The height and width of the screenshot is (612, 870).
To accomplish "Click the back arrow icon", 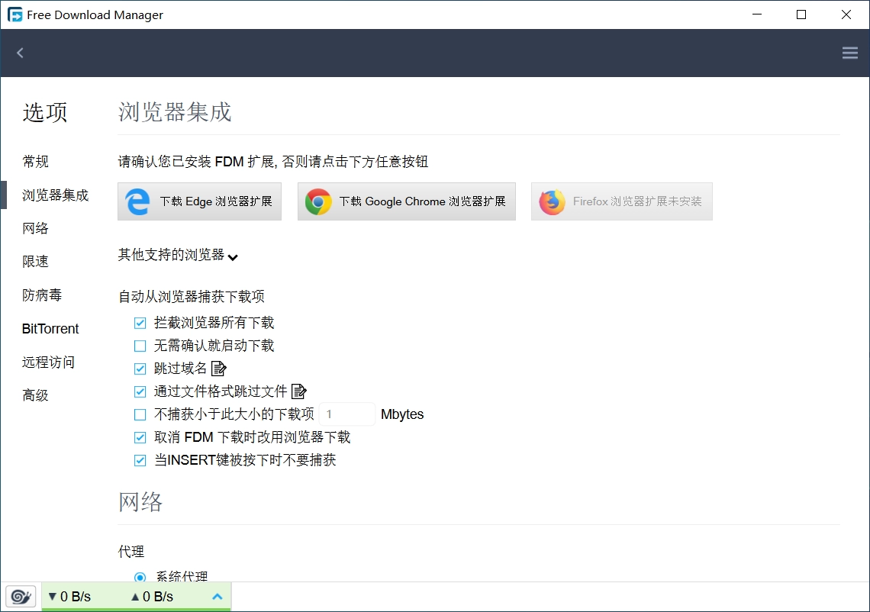I will tap(21, 53).
